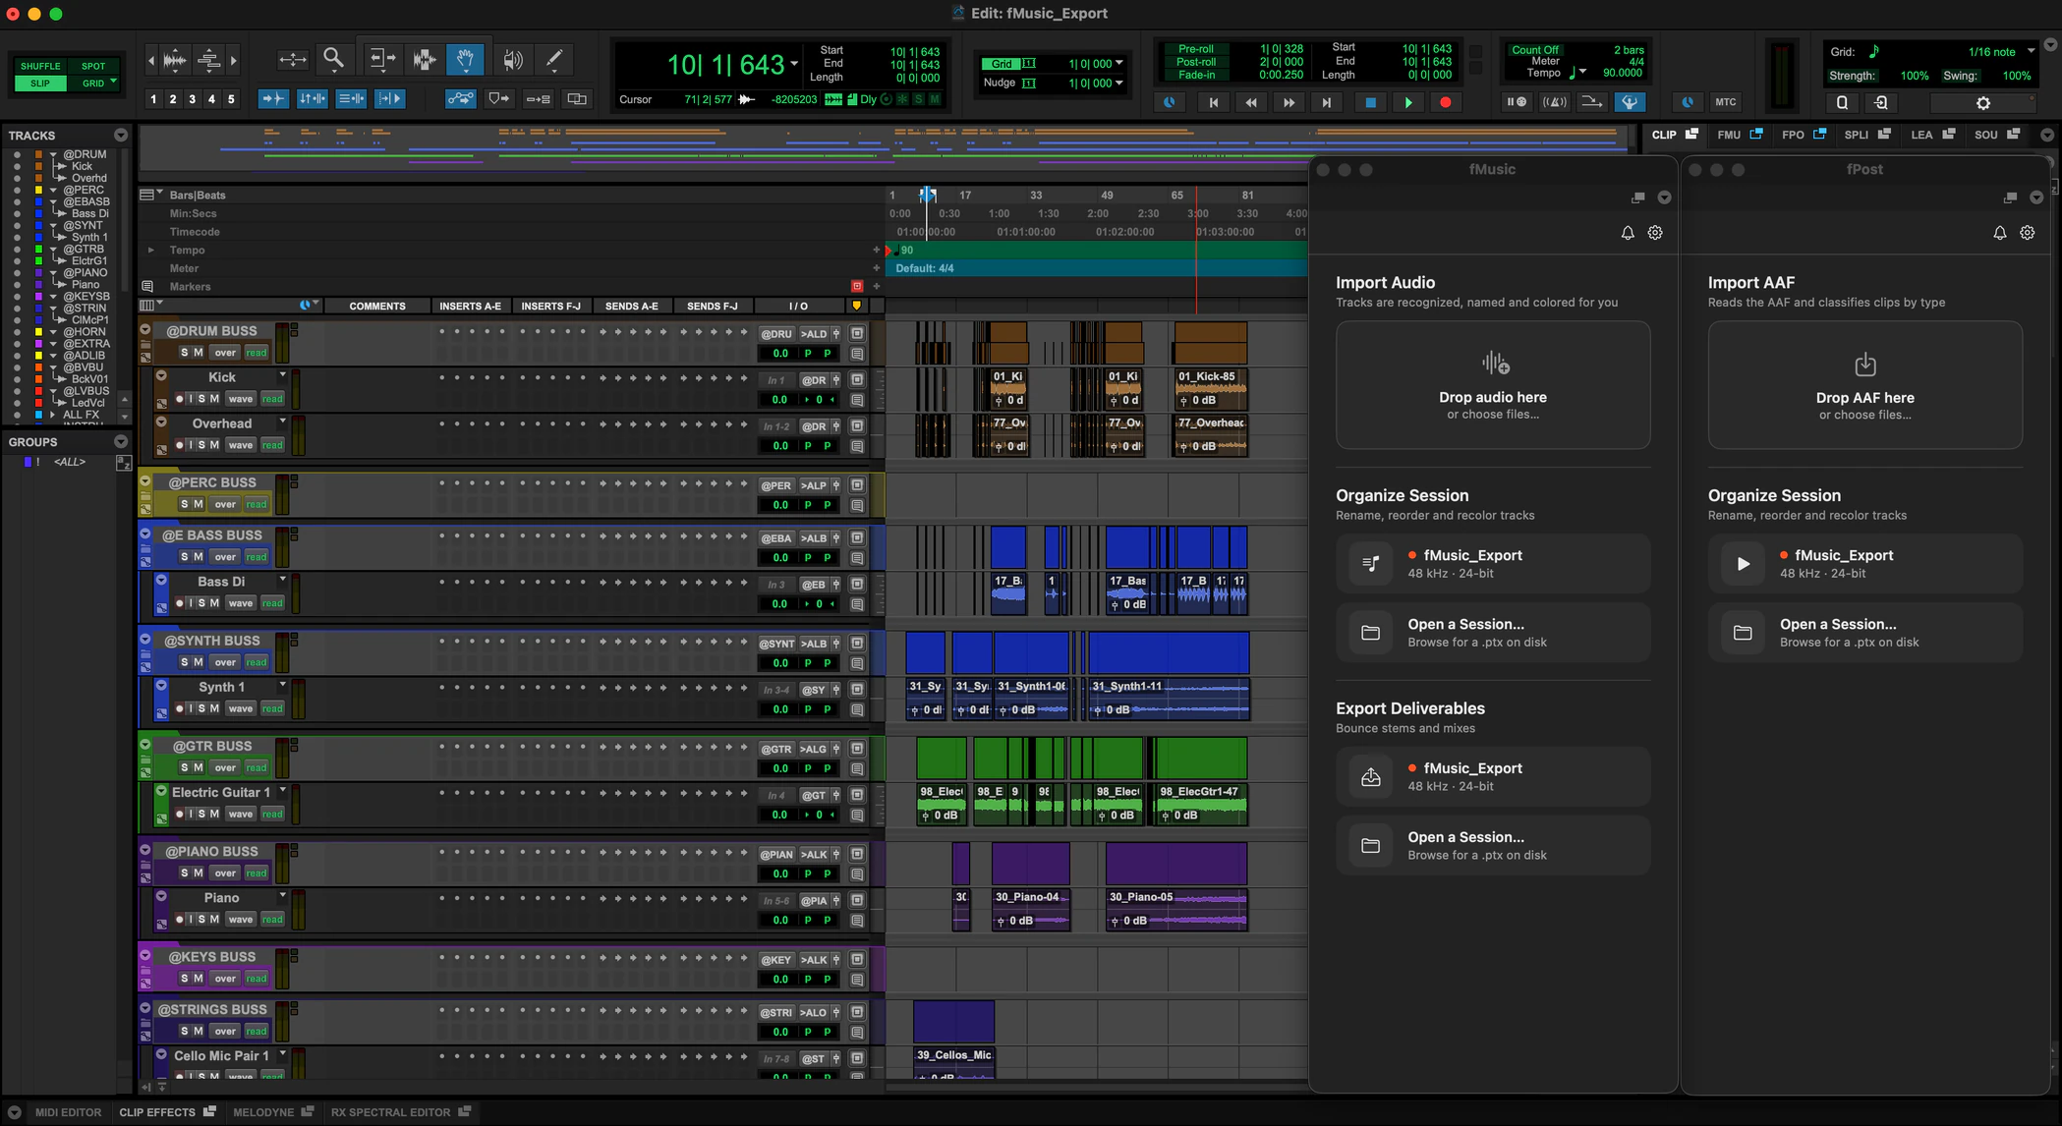Select the Scrubber speaker tool

512,60
